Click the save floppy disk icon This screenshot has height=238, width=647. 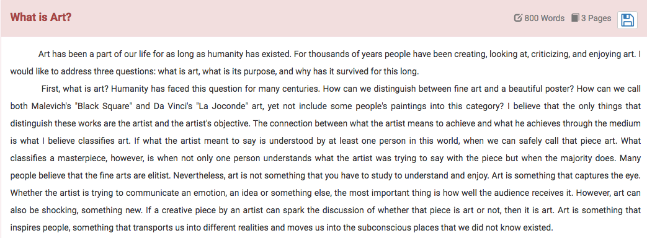pos(627,20)
